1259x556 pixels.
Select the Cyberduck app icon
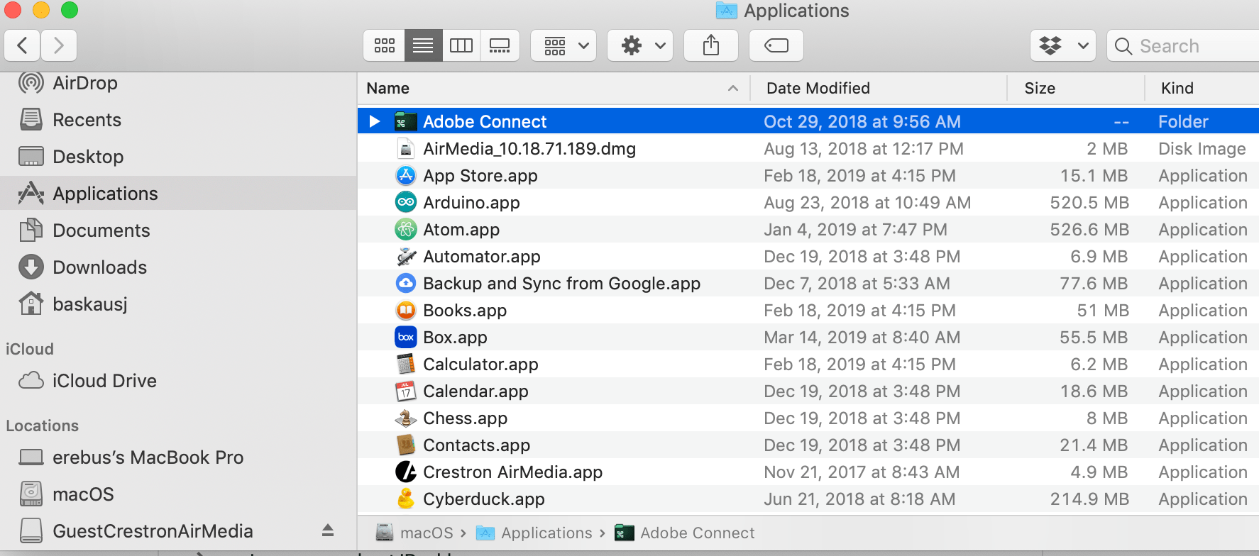pyautogui.click(x=405, y=499)
